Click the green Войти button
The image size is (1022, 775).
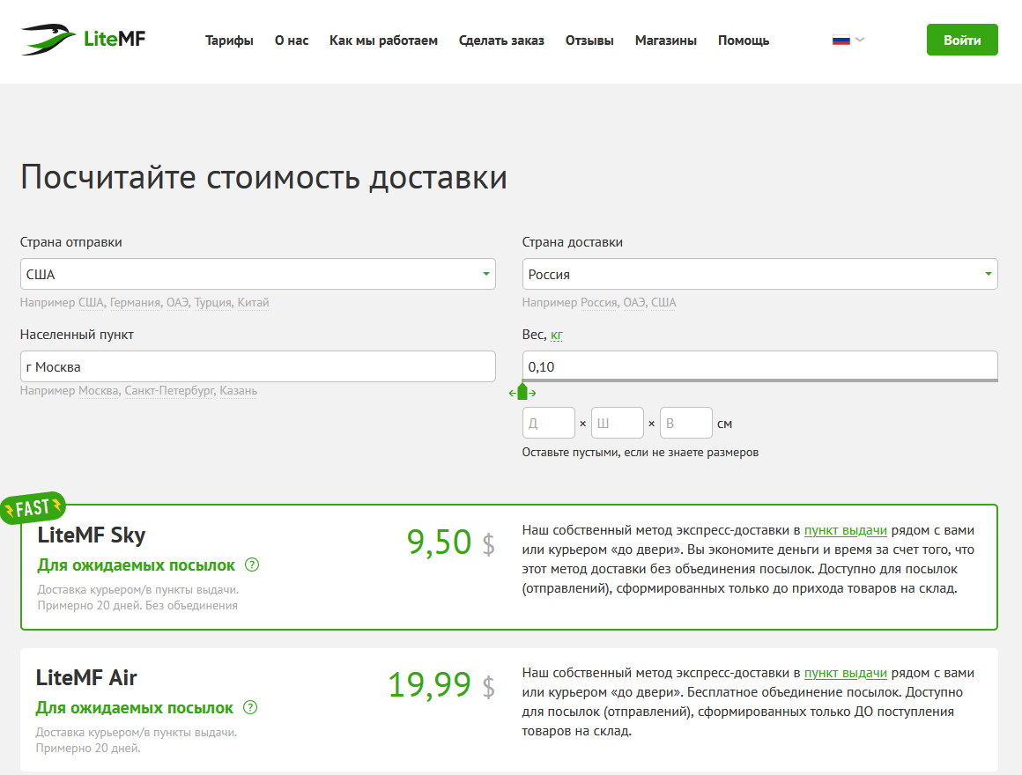pos(962,40)
